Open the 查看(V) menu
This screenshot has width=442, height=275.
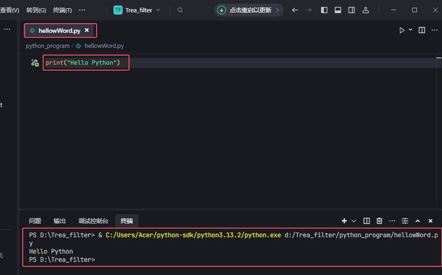click(x=9, y=10)
